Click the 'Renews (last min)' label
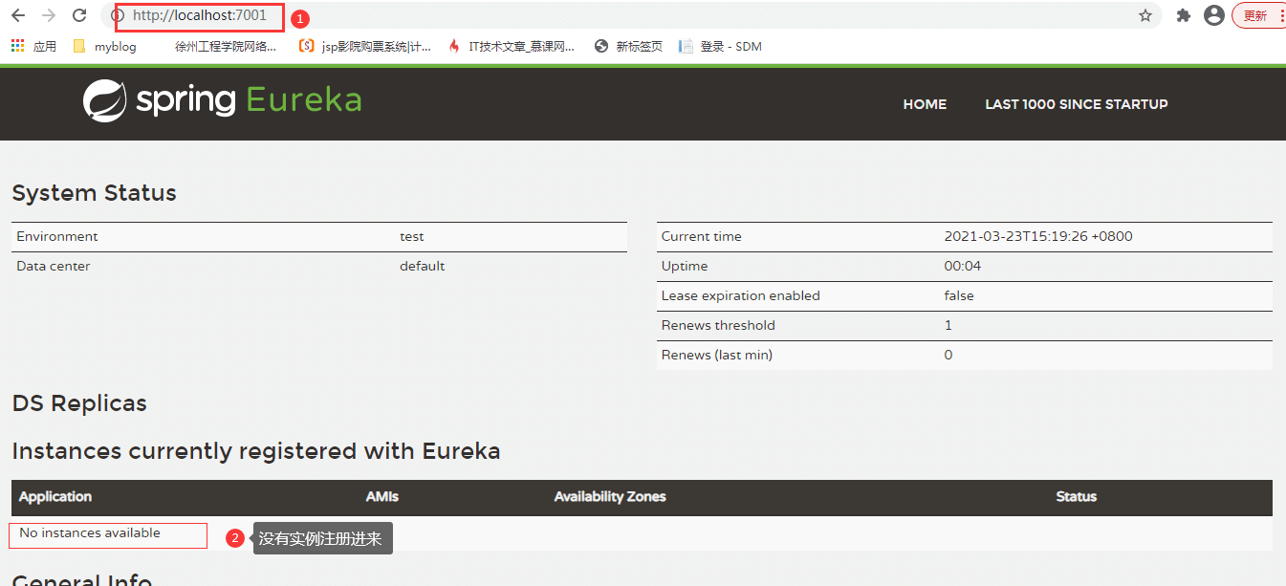The image size is (1286, 586). 717,355
